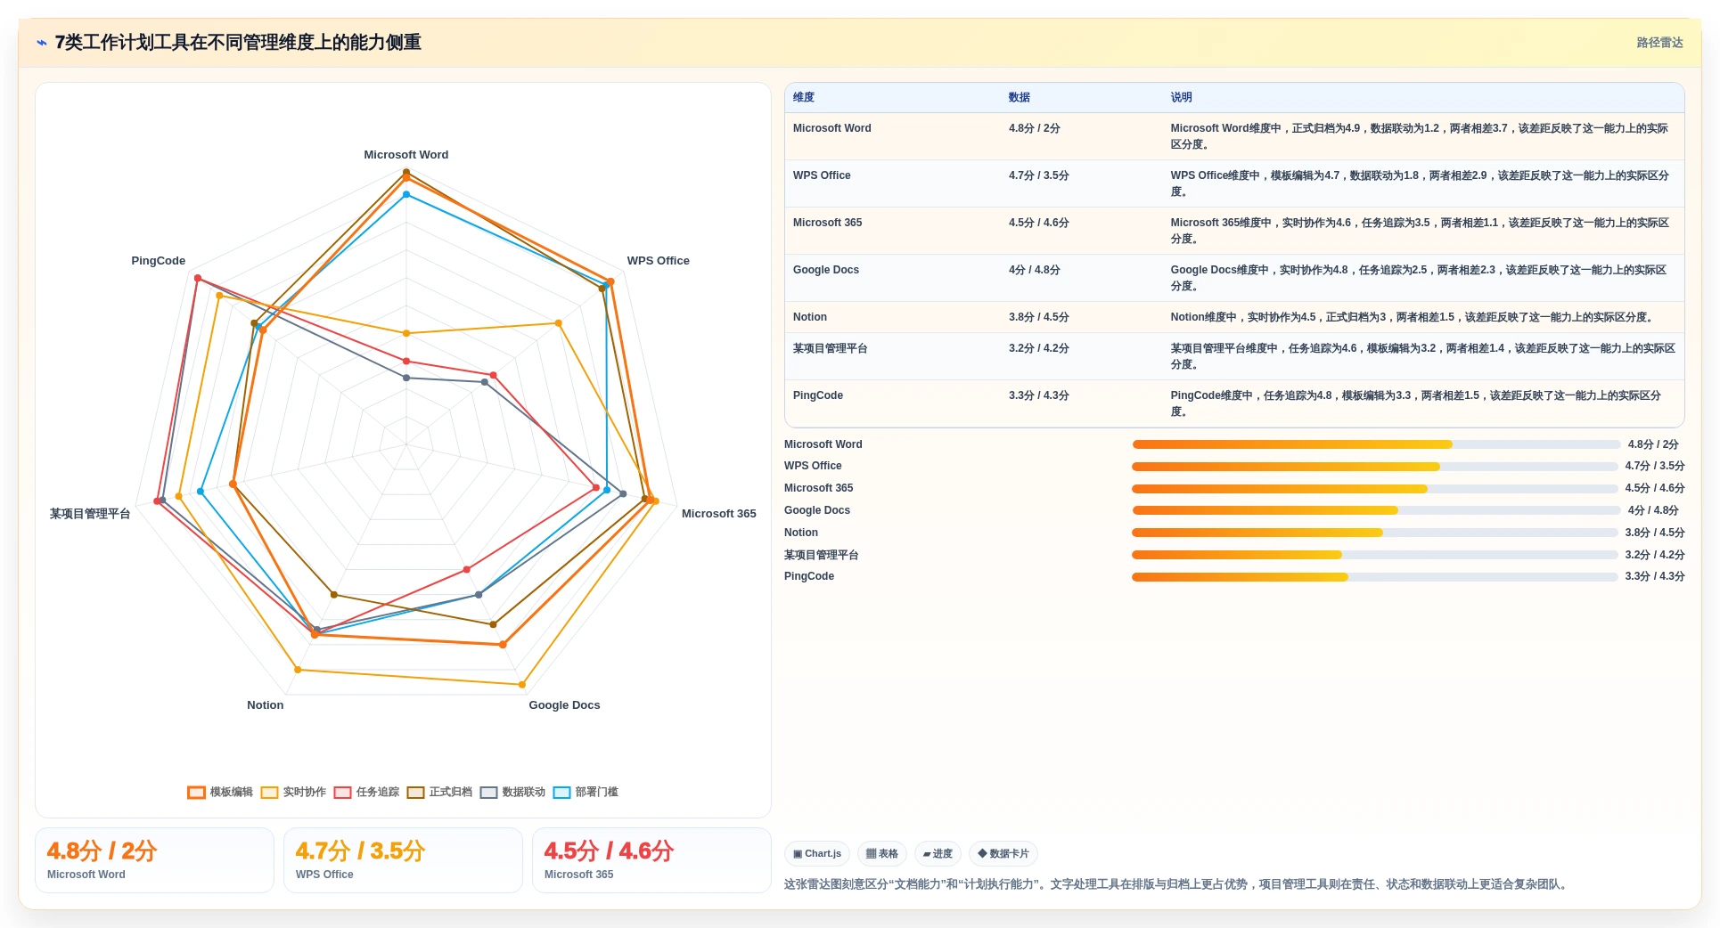Image resolution: width=1720 pixels, height=928 pixels.
Task: Toggle the 模板编辑 legend series
Action: click(220, 792)
